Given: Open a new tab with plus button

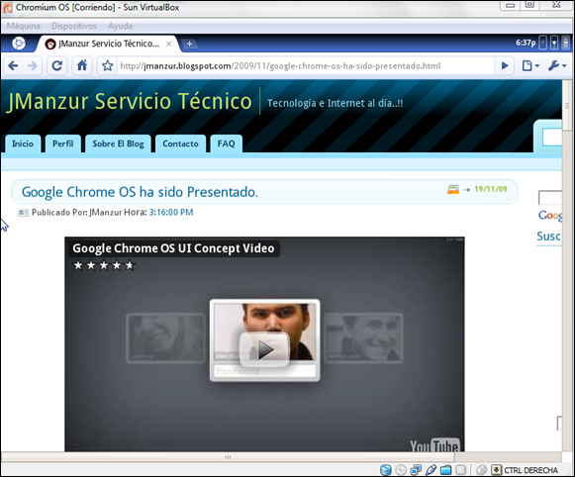Looking at the screenshot, I should [189, 44].
